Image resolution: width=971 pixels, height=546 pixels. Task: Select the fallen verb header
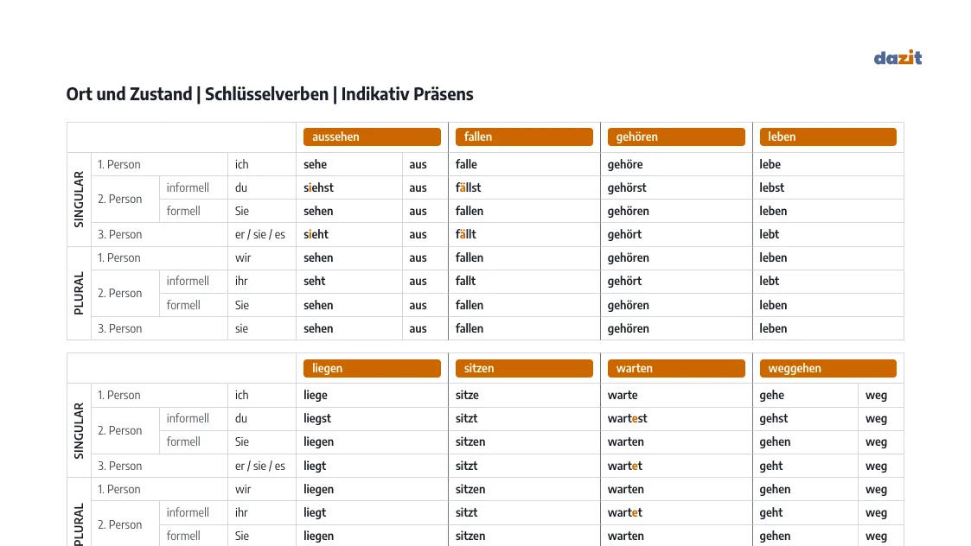point(524,136)
